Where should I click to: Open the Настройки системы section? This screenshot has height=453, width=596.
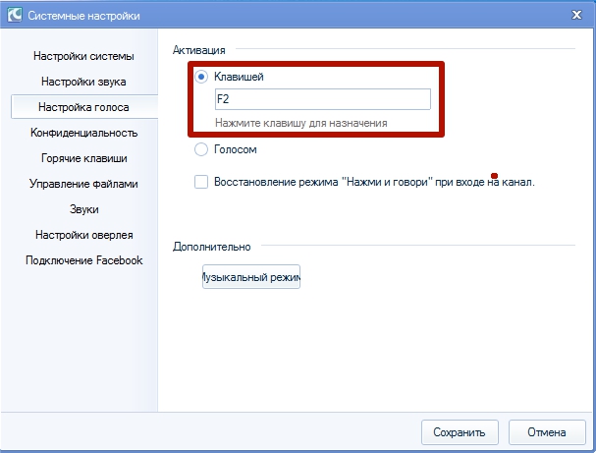[x=83, y=56]
